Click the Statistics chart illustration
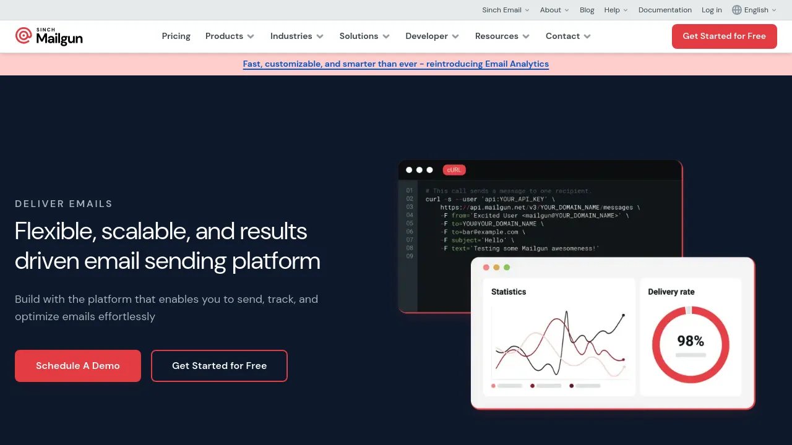The width and height of the screenshot is (792, 445). [x=560, y=337]
